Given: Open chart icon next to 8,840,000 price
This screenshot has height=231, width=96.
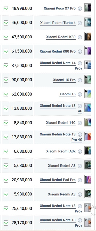Looking at the screenshot, I should [x=6, y=123].
